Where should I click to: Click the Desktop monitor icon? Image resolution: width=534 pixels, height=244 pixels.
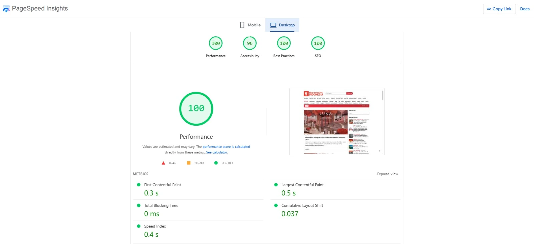point(273,25)
